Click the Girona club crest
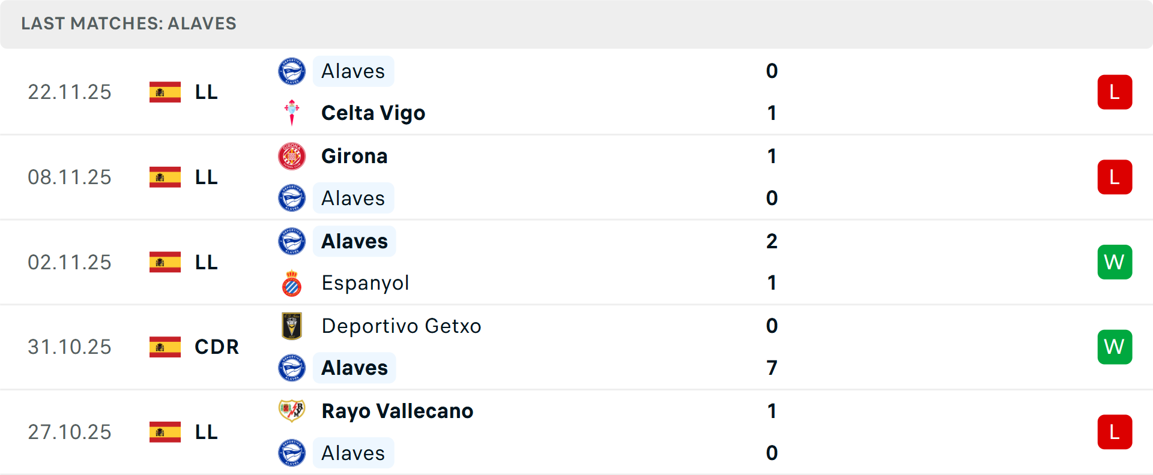This screenshot has height=475, width=1153. 292,156
